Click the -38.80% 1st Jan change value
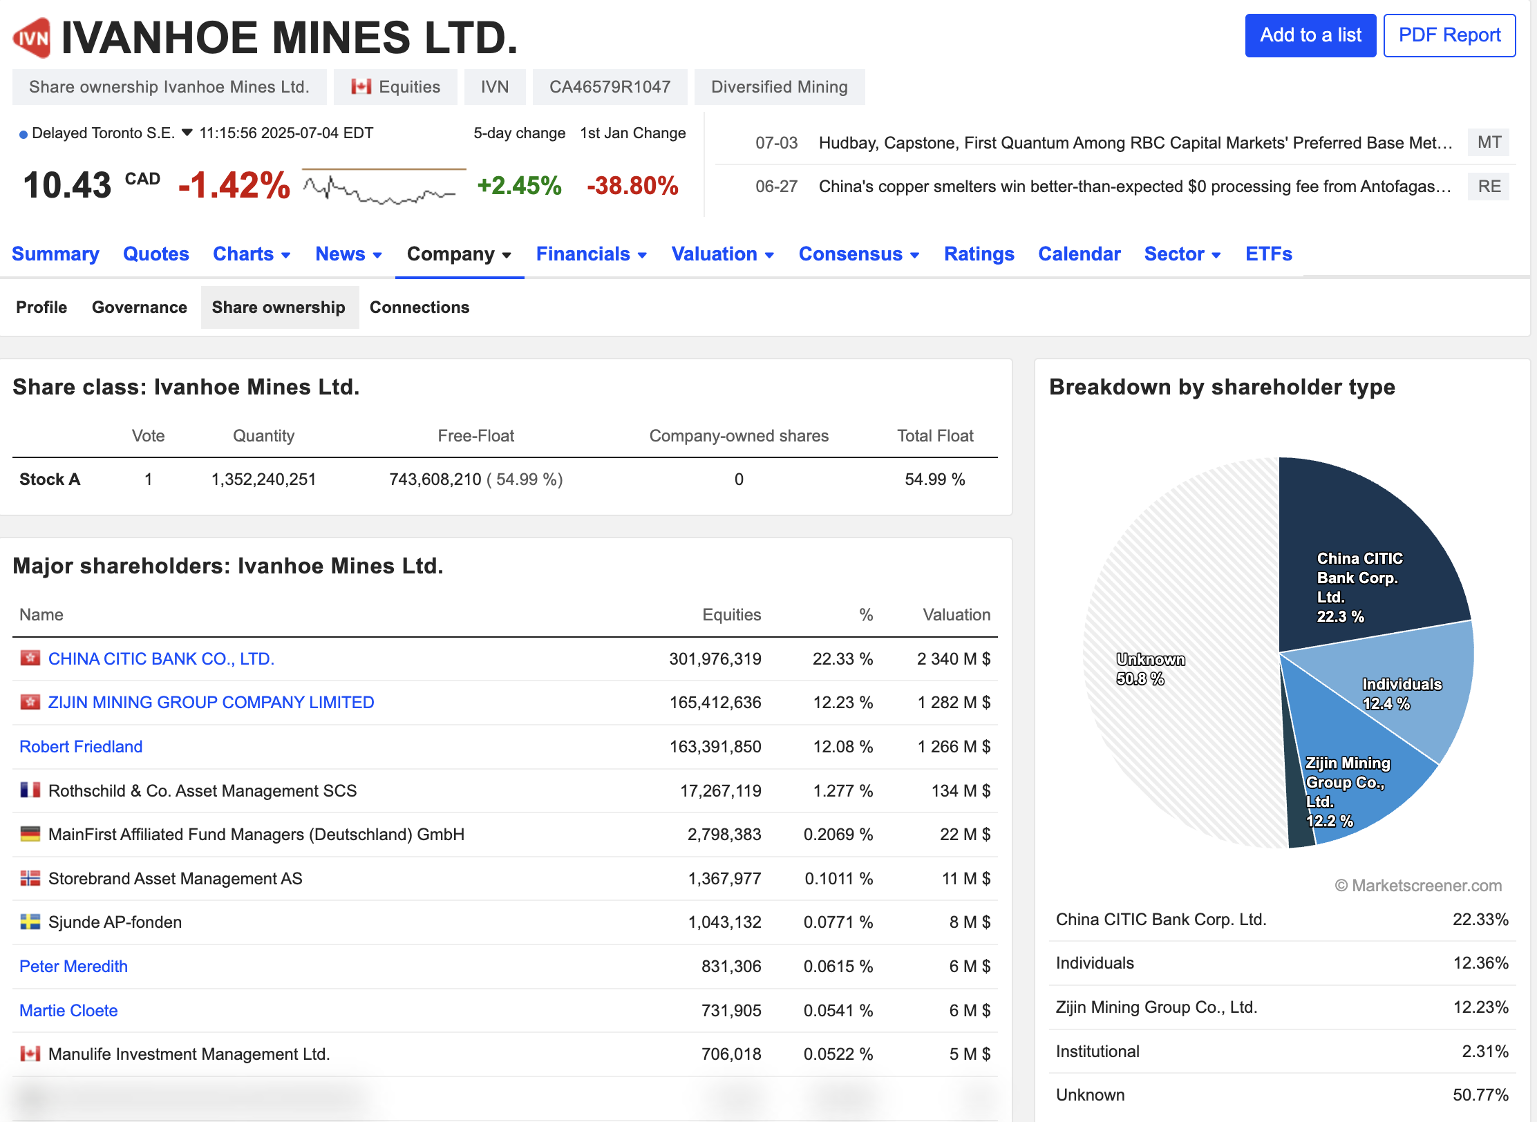This screenshot has height=1122, width=1537. coord(632,185)
